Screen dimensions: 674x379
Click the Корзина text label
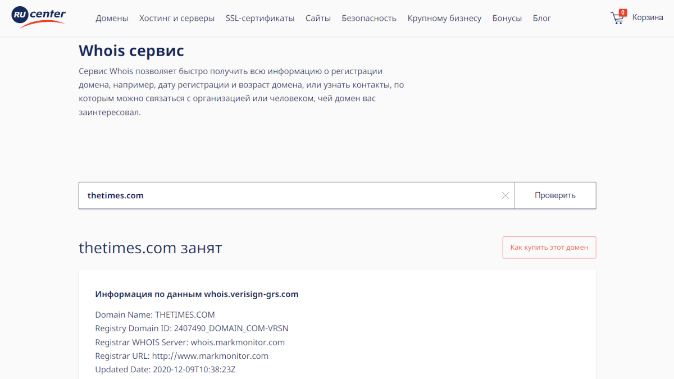pyautogui.click(x=648, y=17)
